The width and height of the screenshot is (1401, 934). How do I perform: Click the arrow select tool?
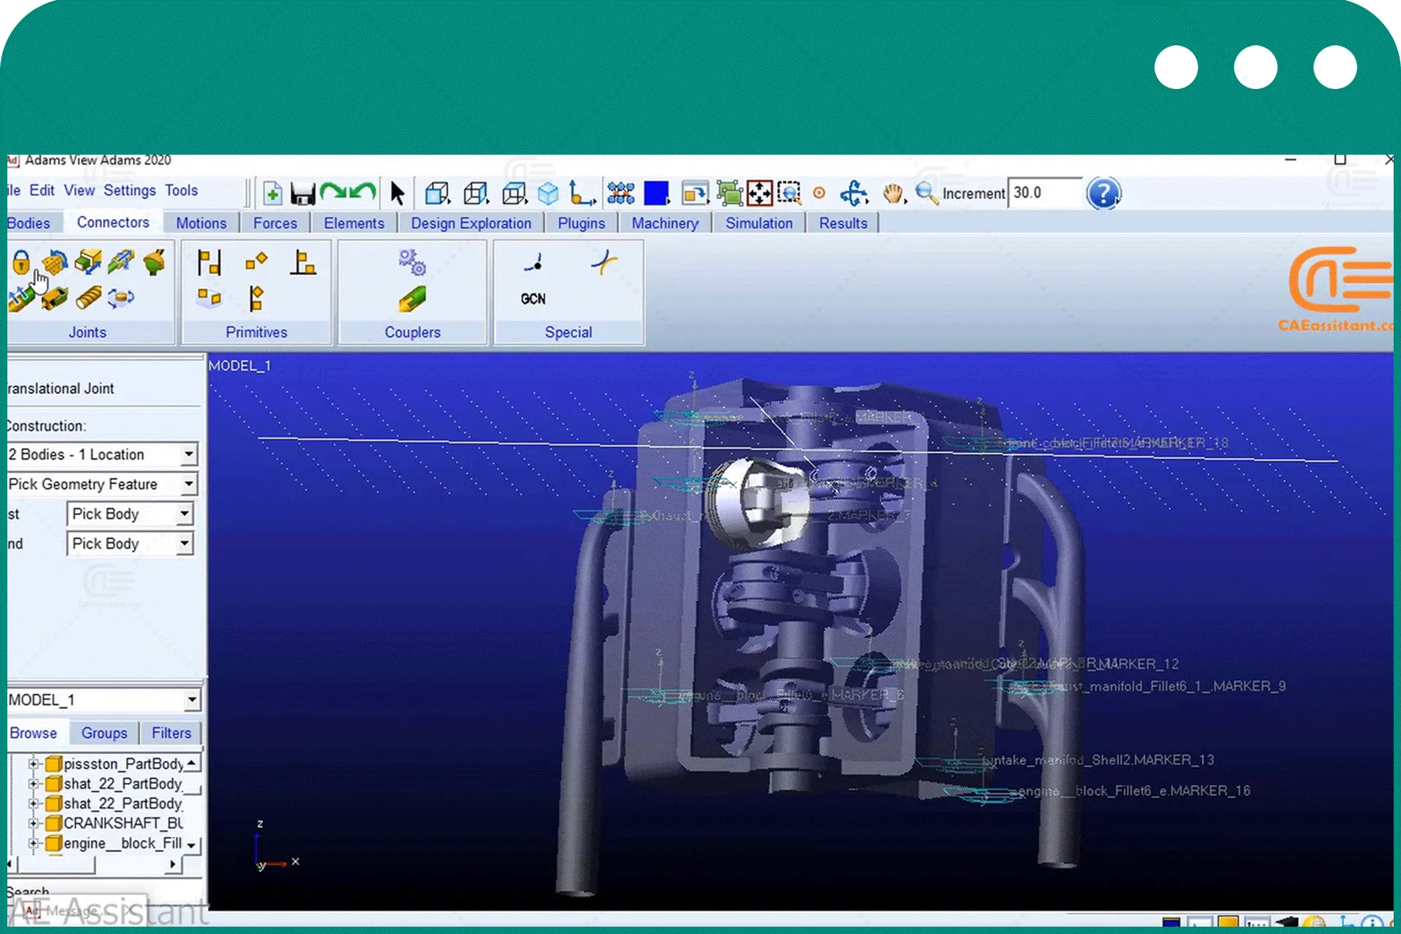tap(397, 194)
